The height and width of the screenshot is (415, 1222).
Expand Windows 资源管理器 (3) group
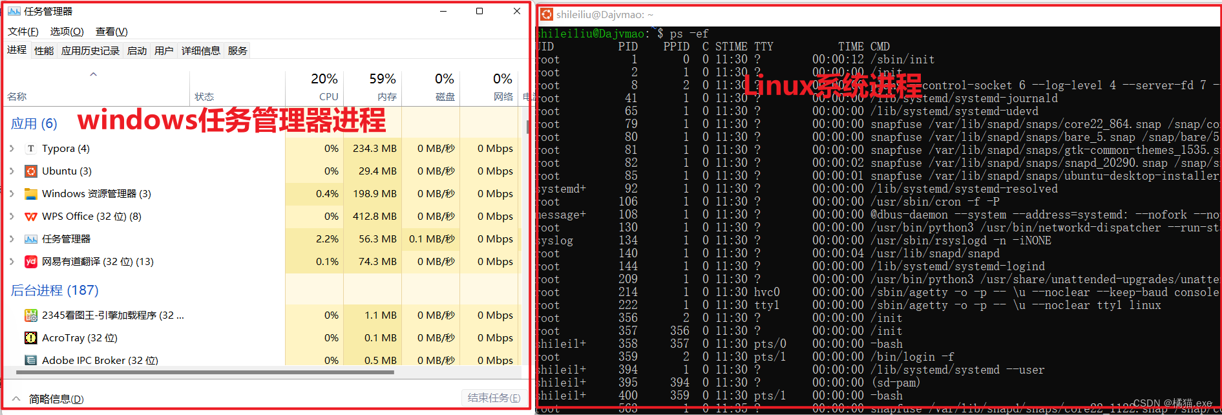point(12,194)
